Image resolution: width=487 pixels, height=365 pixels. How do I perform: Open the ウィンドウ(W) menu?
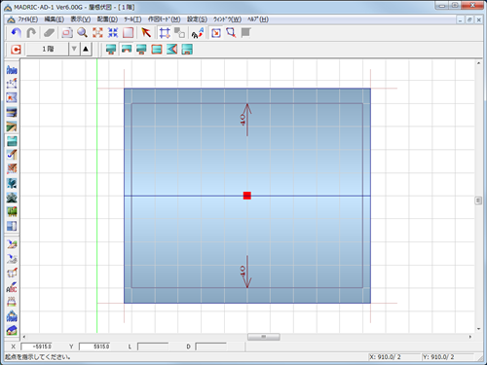pos(227,19)
